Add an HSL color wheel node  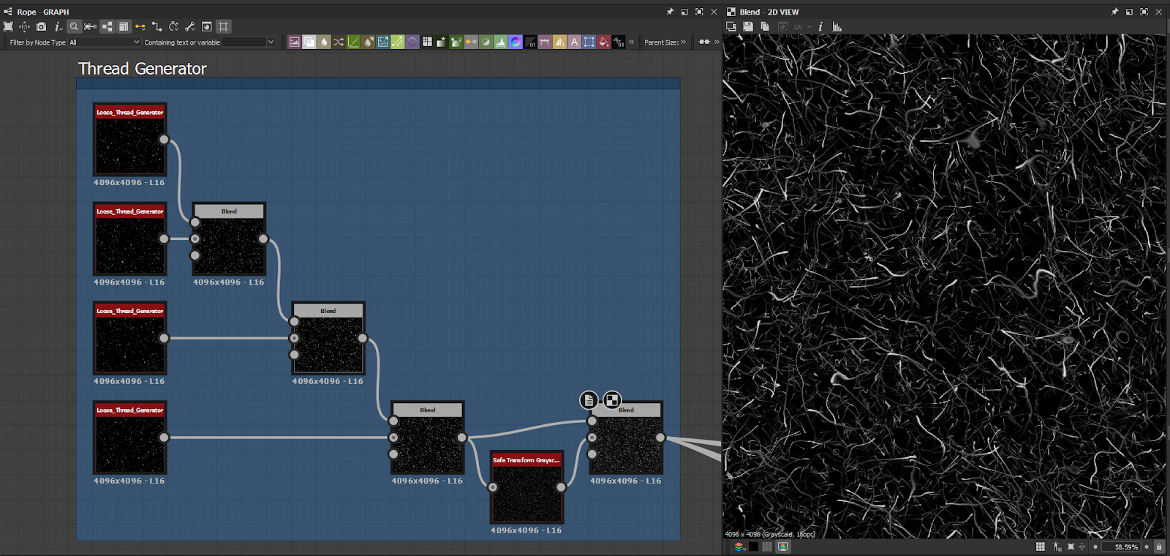click(516, 42)
